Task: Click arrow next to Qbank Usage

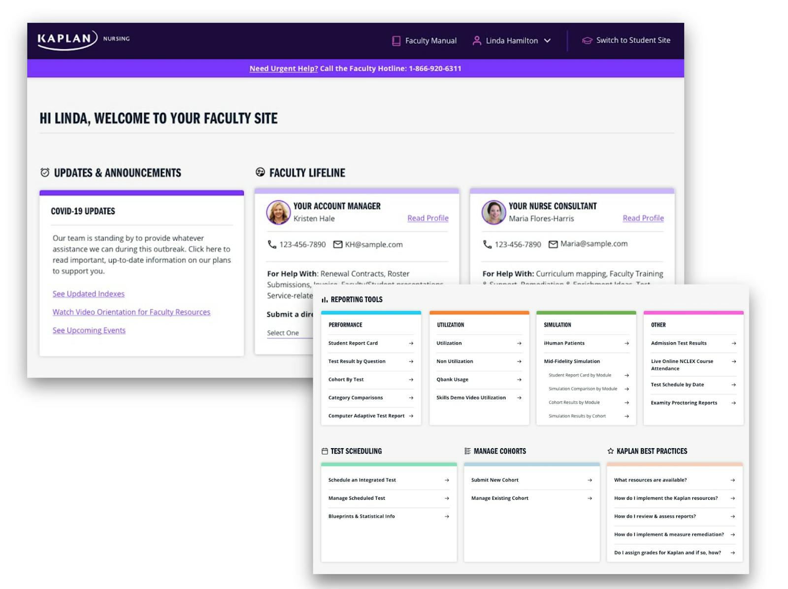Action: (x=519, y=380)
